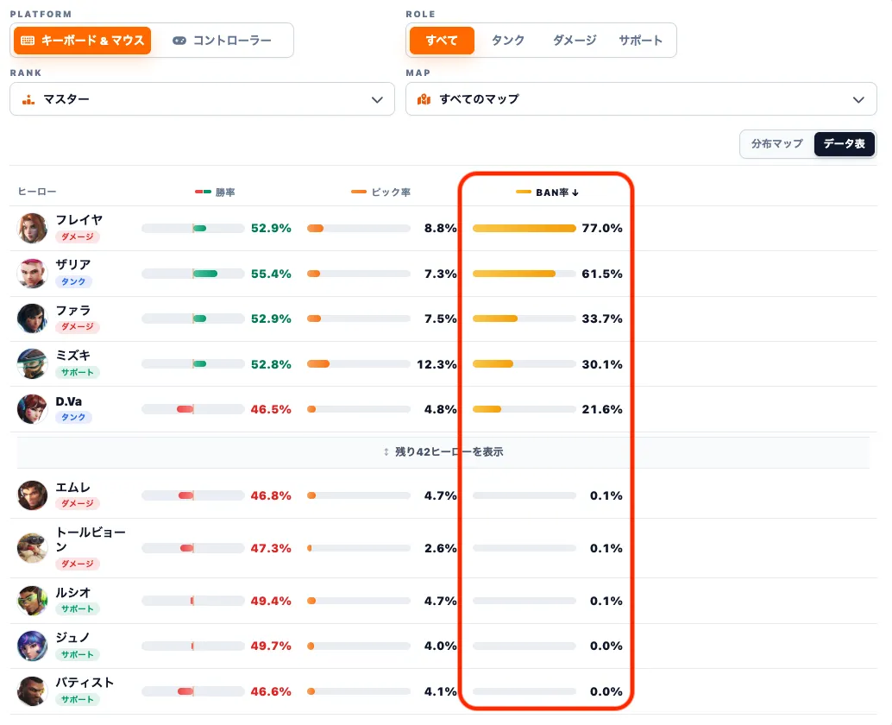Click フレイヤ hero portrait
This screenshot has width=892, height=725.
(33, 228)
